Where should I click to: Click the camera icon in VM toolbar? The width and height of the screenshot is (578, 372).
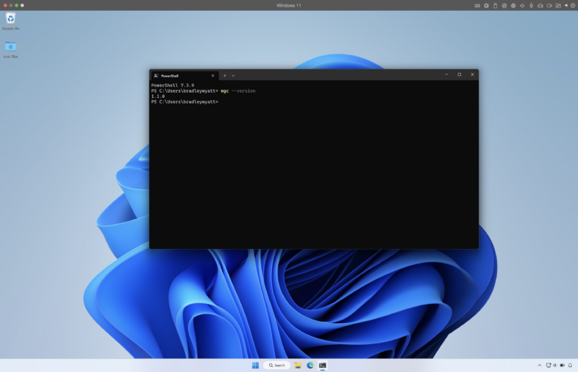tap(549, 5)
